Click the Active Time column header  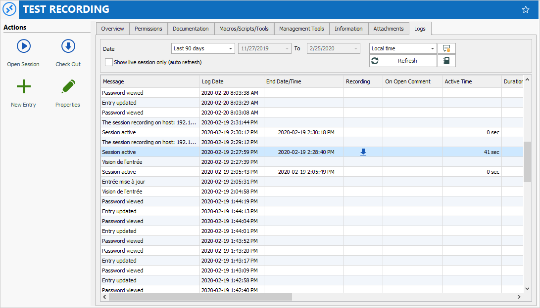[x=472, y=81]
